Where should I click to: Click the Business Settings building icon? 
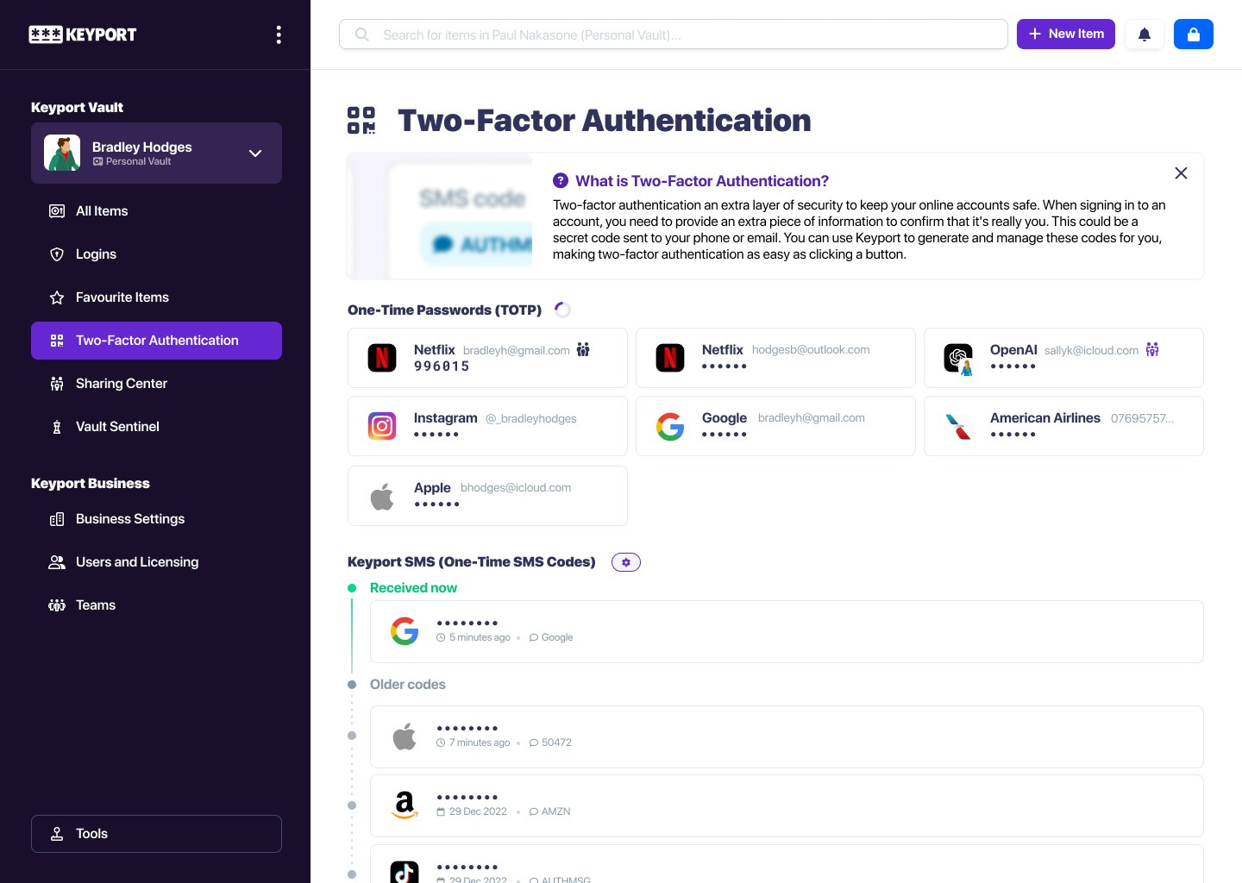point(57,519)
